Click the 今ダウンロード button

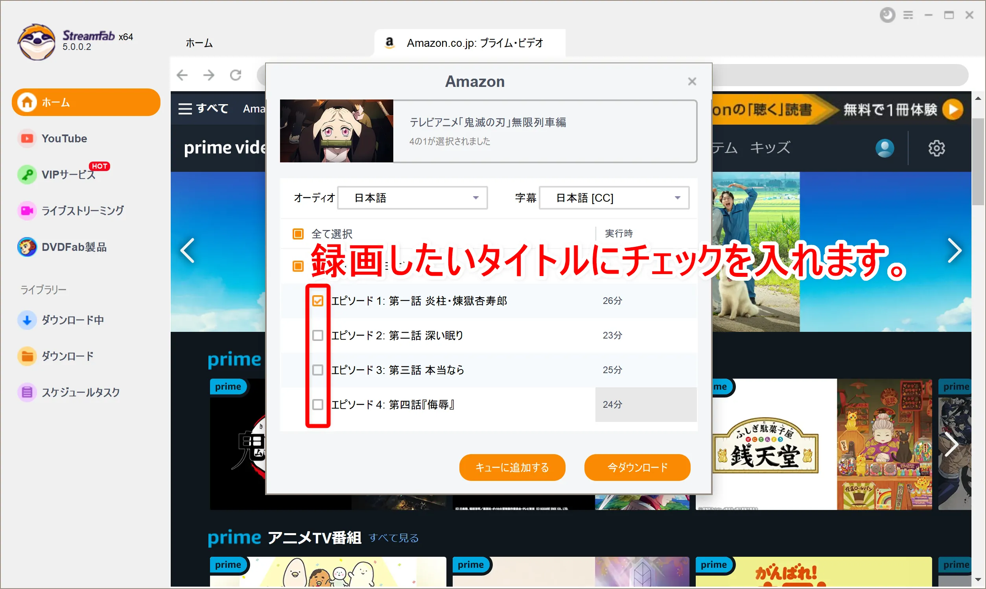[x=637, y=468]
